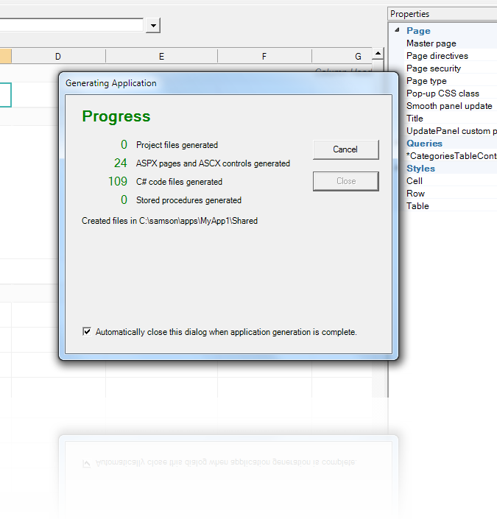Click the grayed-out Close button

(x=345, y=181)
